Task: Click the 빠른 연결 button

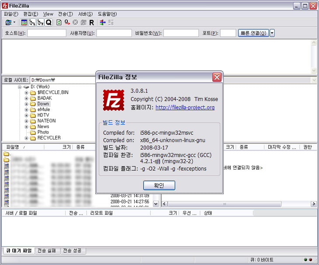Action: tap(253, 33)
